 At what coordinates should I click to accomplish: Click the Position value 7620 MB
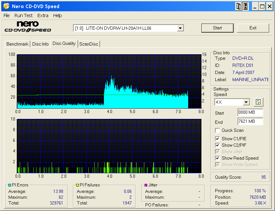pos(258,197)
